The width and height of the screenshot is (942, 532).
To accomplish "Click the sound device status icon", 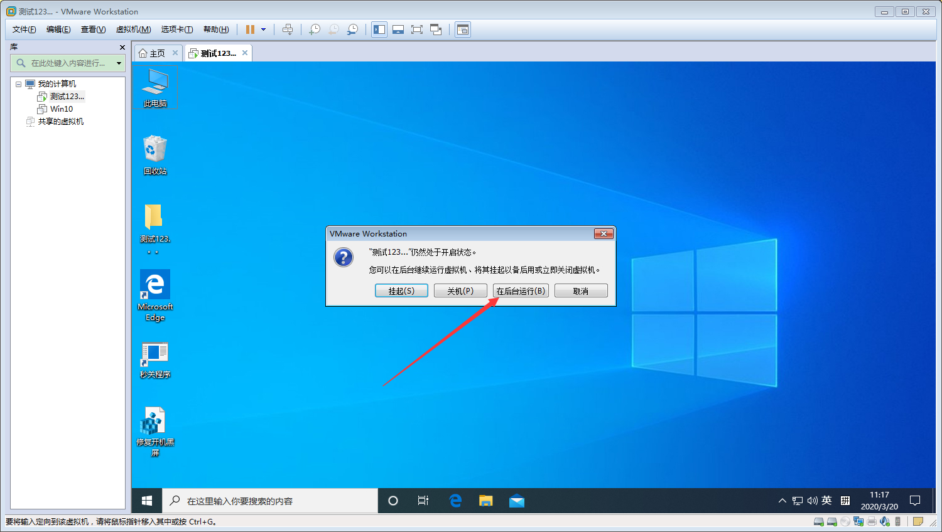I will [885, 521].
